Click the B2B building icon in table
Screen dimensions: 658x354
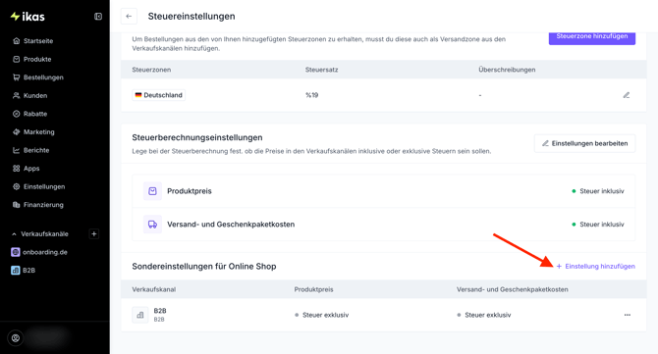pos(140,315)
